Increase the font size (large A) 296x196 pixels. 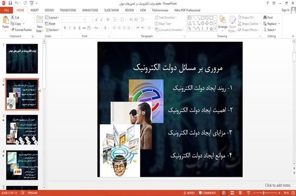coord(97,19)
